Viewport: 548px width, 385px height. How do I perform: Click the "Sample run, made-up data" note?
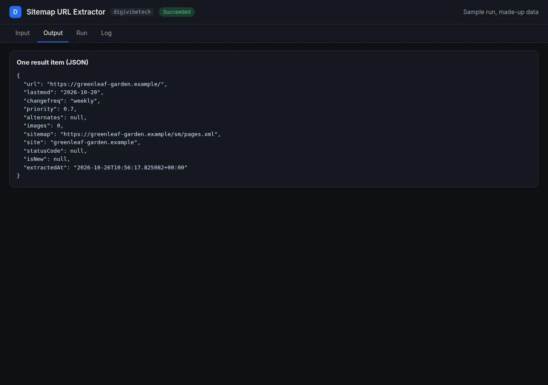click(x=501, y=12)
